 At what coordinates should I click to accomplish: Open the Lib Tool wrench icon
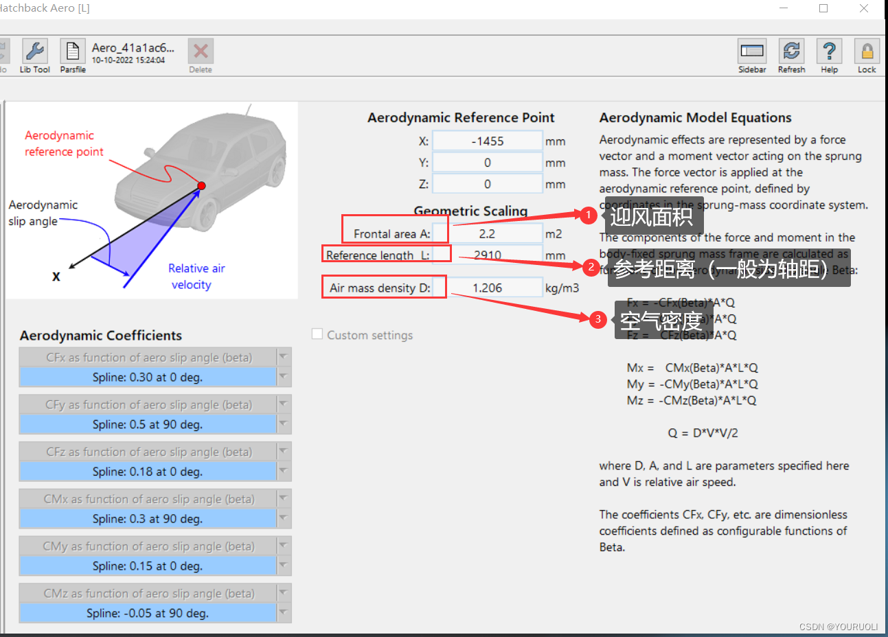pos(34,51)
